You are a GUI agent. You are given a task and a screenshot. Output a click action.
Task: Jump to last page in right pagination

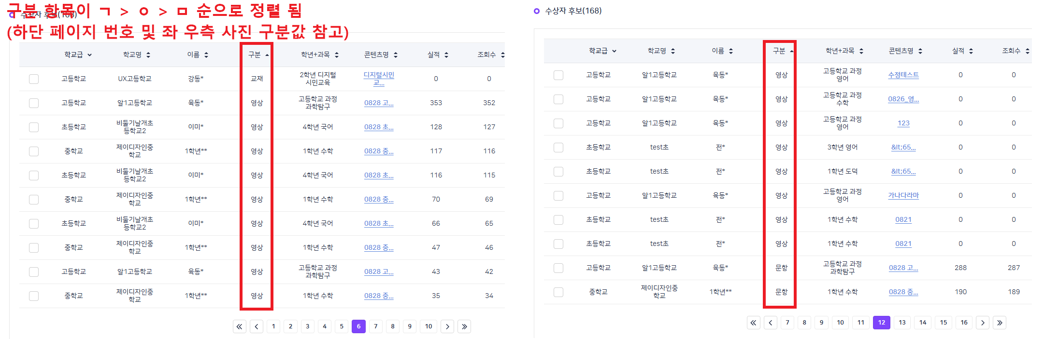pyautogui.click(x=1000, y=323)
